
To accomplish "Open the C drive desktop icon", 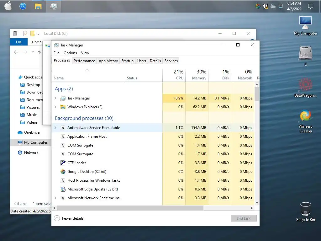I will (x=305, y=56).
